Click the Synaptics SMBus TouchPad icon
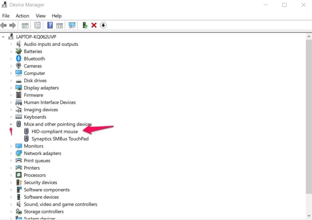This screenshot has height=220, width=312. pyautogui.click(x=26, y=139)
